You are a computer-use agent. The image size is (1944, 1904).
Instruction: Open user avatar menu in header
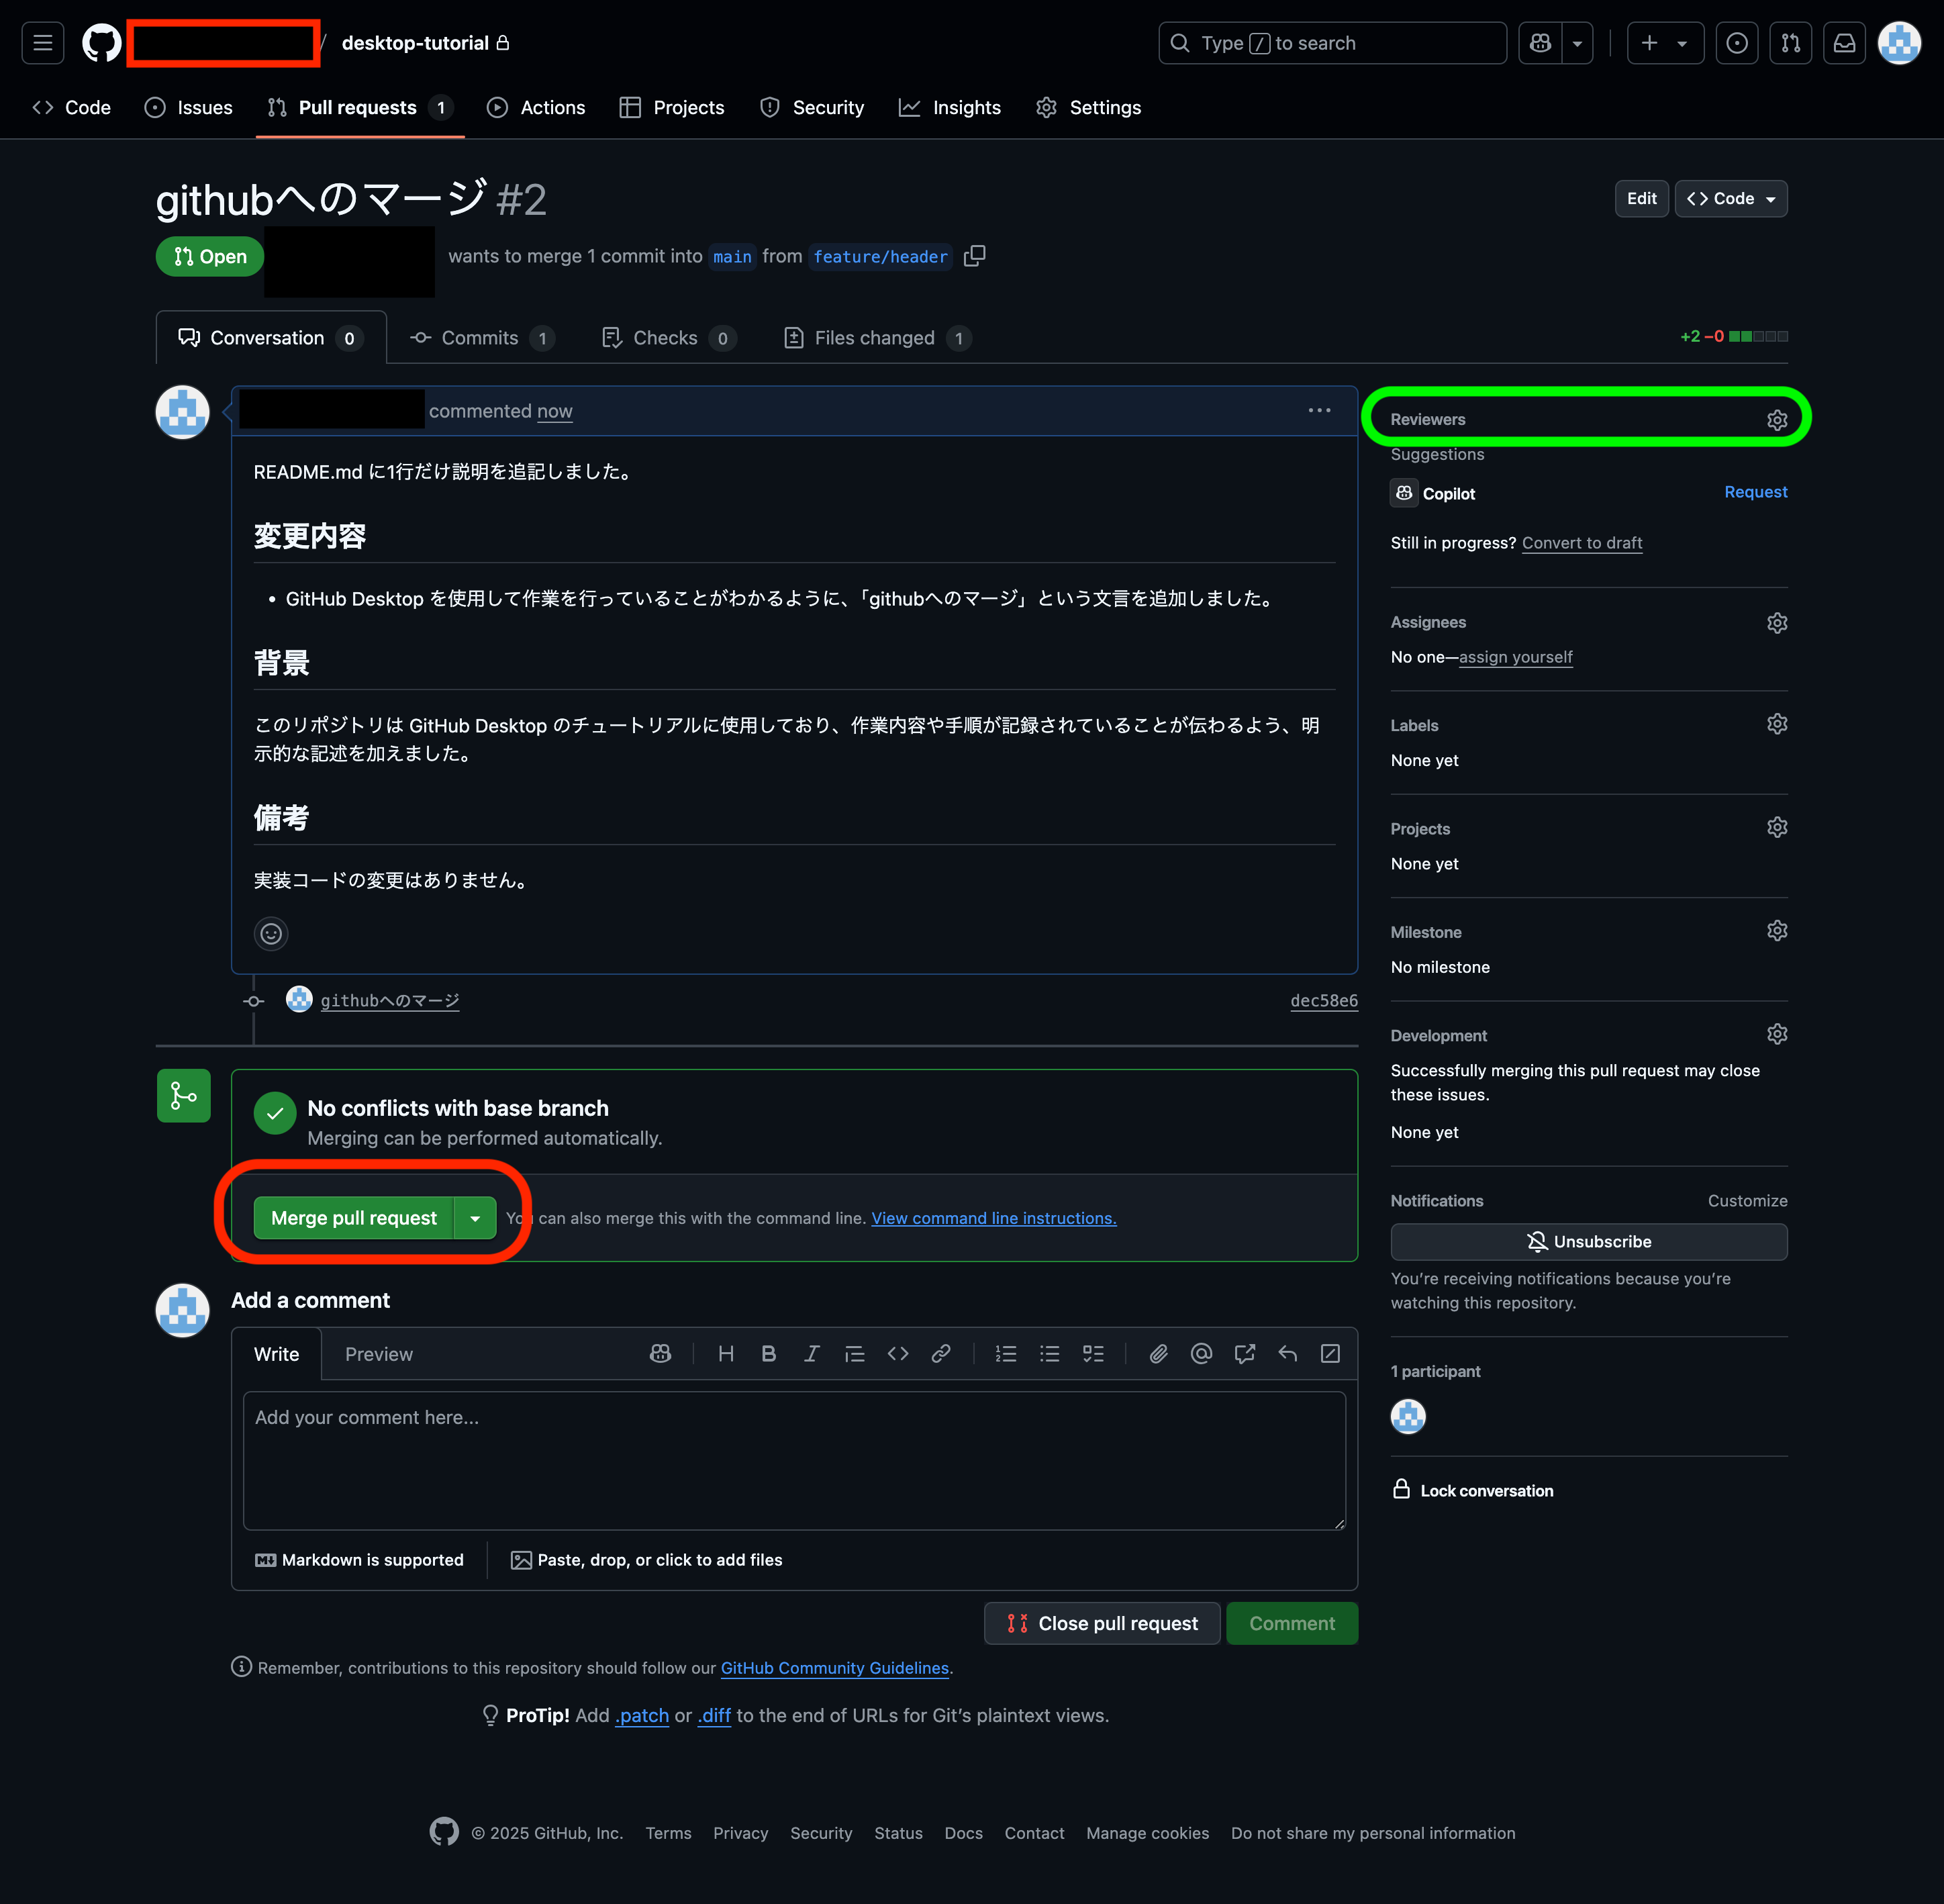coord(1899,43)
